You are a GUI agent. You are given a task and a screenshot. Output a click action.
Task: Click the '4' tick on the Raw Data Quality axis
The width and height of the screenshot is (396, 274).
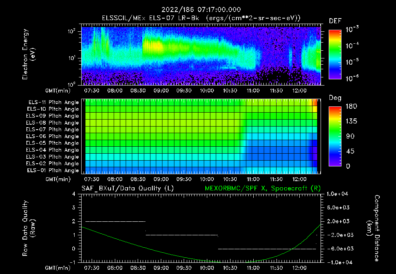74,194
